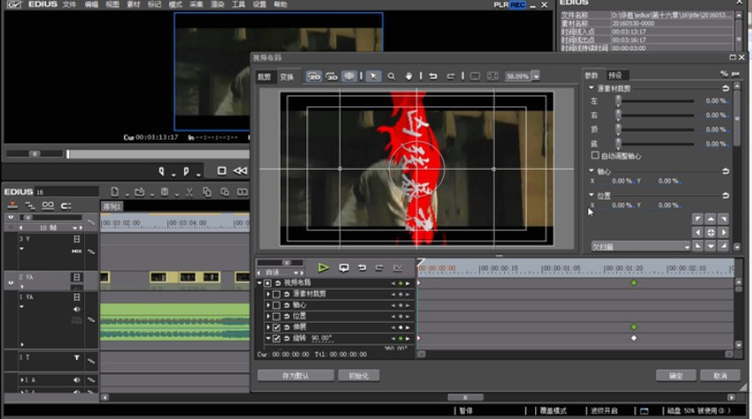Switch to the 裁剪 crop tab
Screen dimensions: 752x419
point(265,77)
